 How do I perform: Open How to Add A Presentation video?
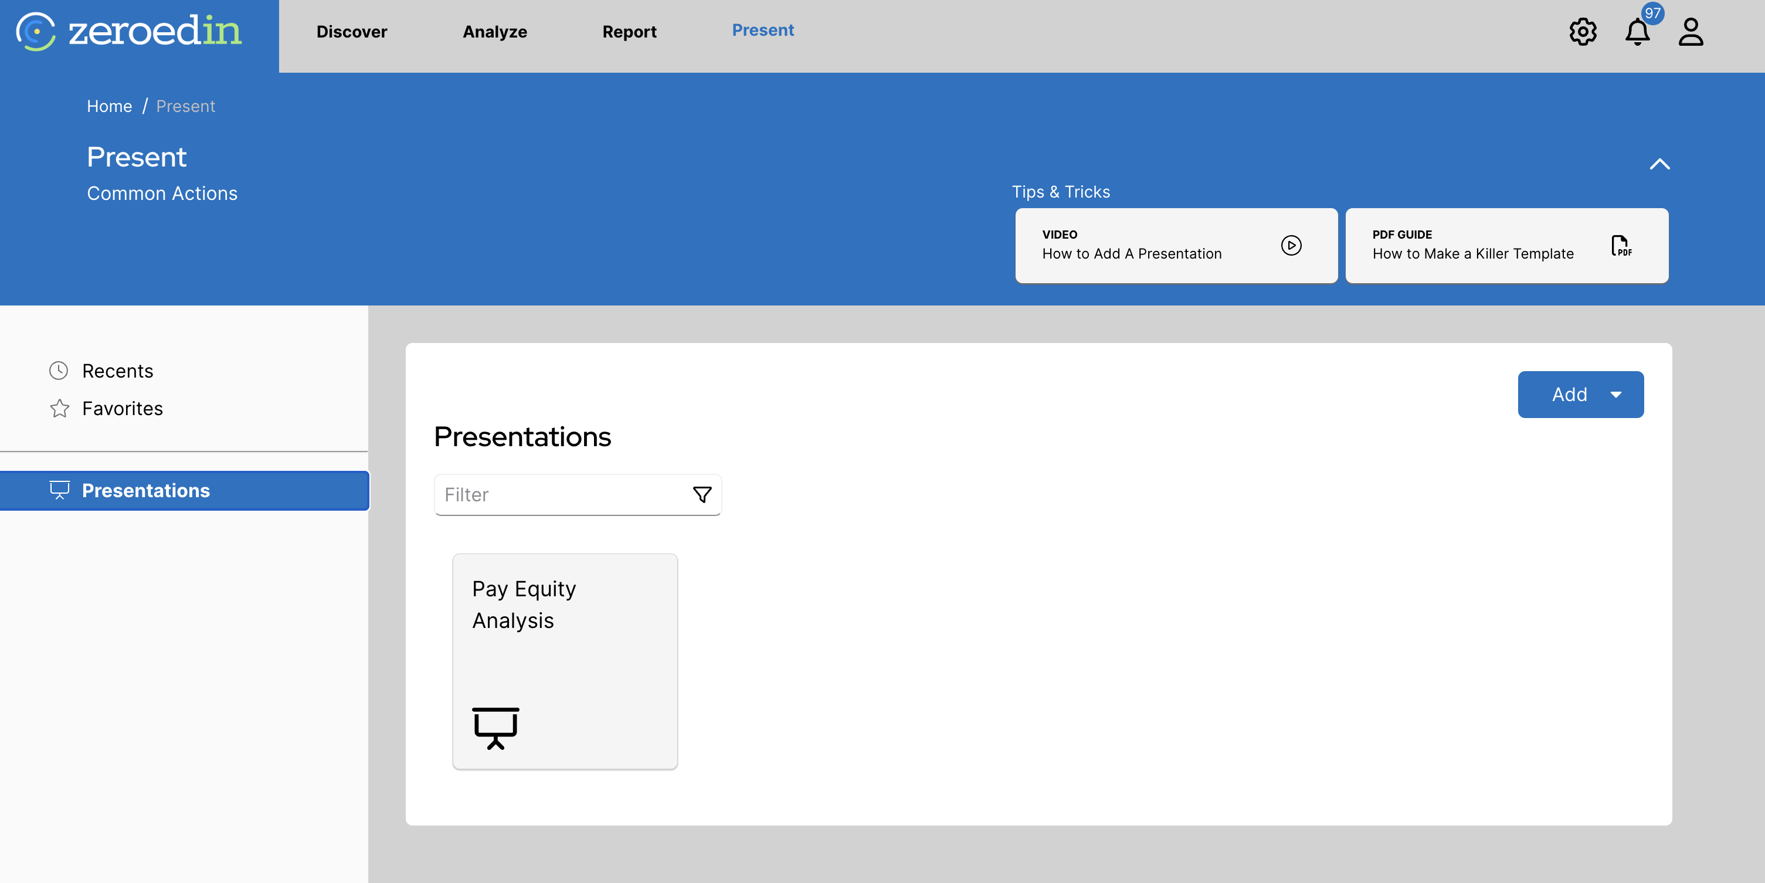1131,253
